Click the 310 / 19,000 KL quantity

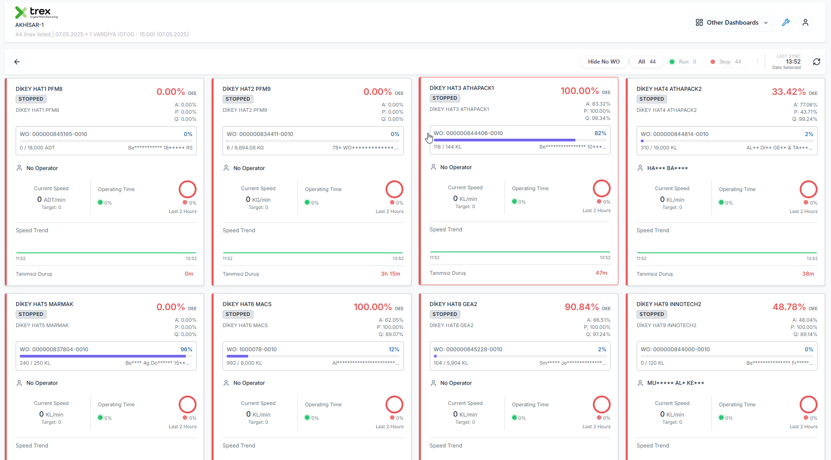[659, 148]
